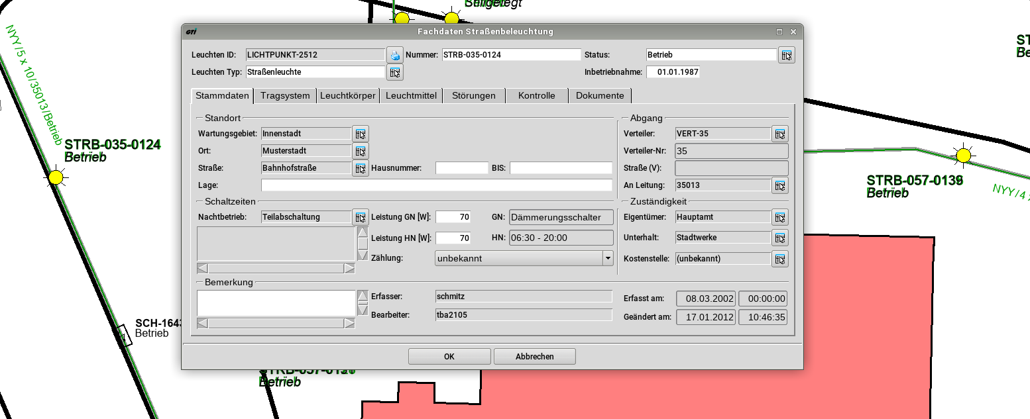Image resolution: width=1030 pixels, height=419 pixels.
Task: Click the Straße lookup icon next to Bahnhofstraße
Action: (x=360, y=168)
